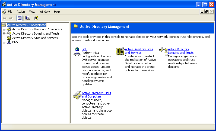Click the root folder icon in tree
The height and width of the screenshot is (131, 216).
4,25
